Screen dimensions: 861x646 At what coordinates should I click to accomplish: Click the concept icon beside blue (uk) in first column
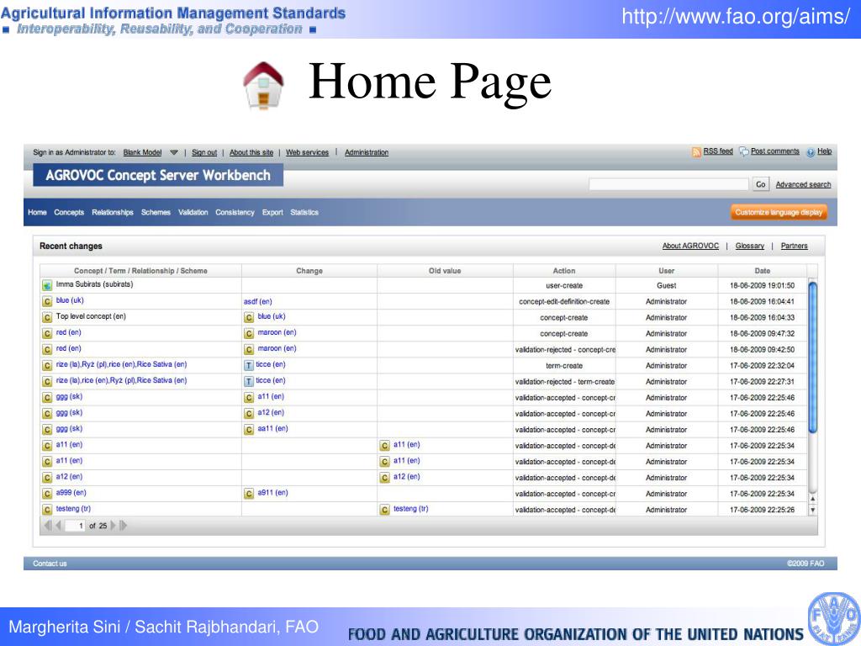tap(47, 302)
